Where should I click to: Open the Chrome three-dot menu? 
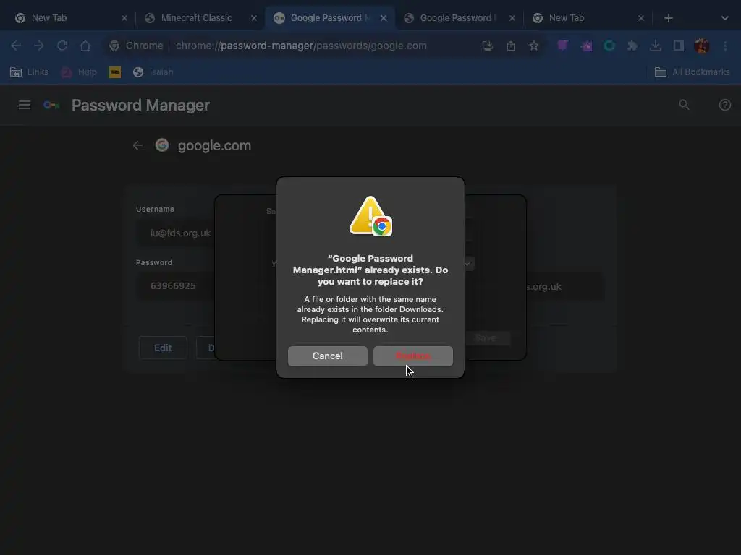(725, 46)
